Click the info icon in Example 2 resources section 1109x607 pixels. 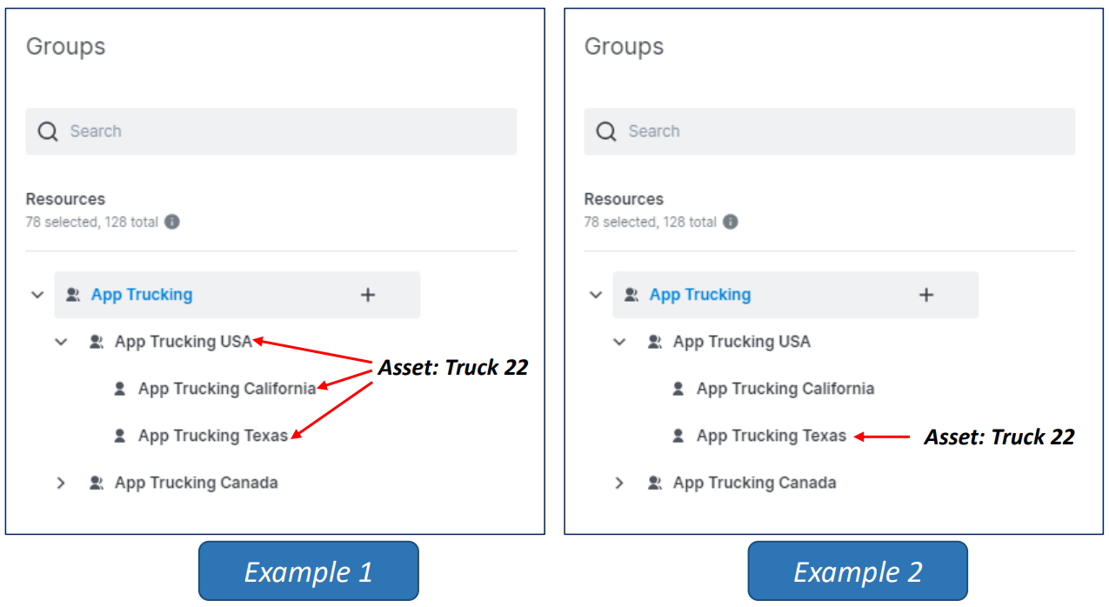[729, 222]
